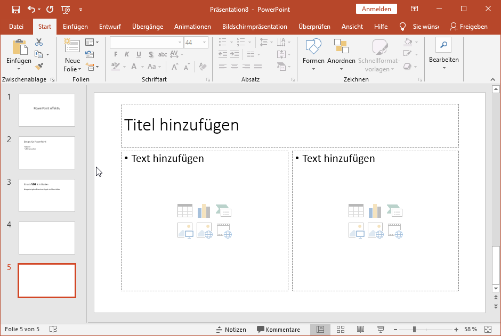Apply a bulleted list
The width and height of the screenshot is (501, 336).
pyautogui.click(x=223, y=42)
